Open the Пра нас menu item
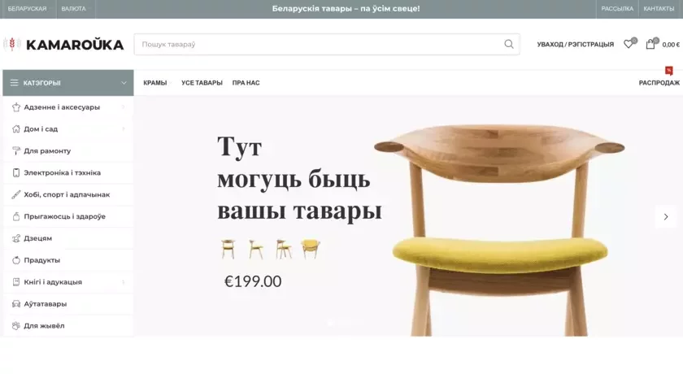 point(246,83)
